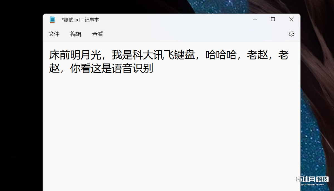
Task: Click on the words 科大讯飞键盘
Action: point(164,55)
